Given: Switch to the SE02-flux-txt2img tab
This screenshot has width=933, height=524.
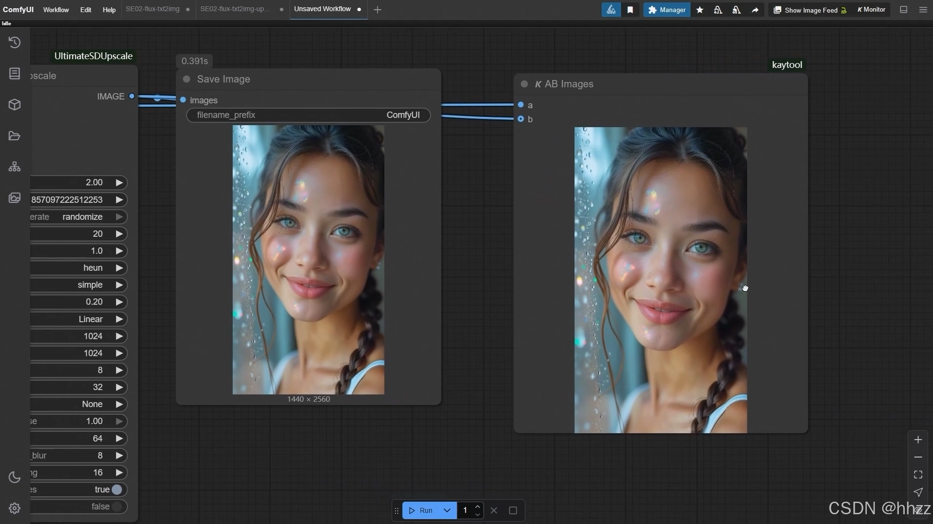Looking at the screenshot, I should (x=153, y=9).
